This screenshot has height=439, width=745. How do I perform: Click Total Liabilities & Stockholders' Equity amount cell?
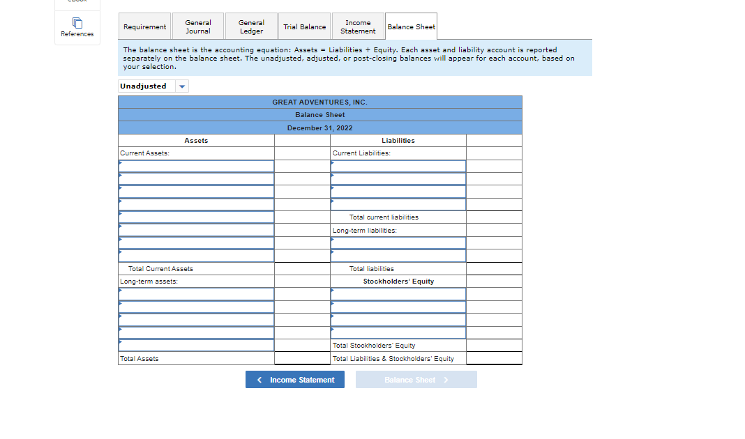click(x=494, y=358)
